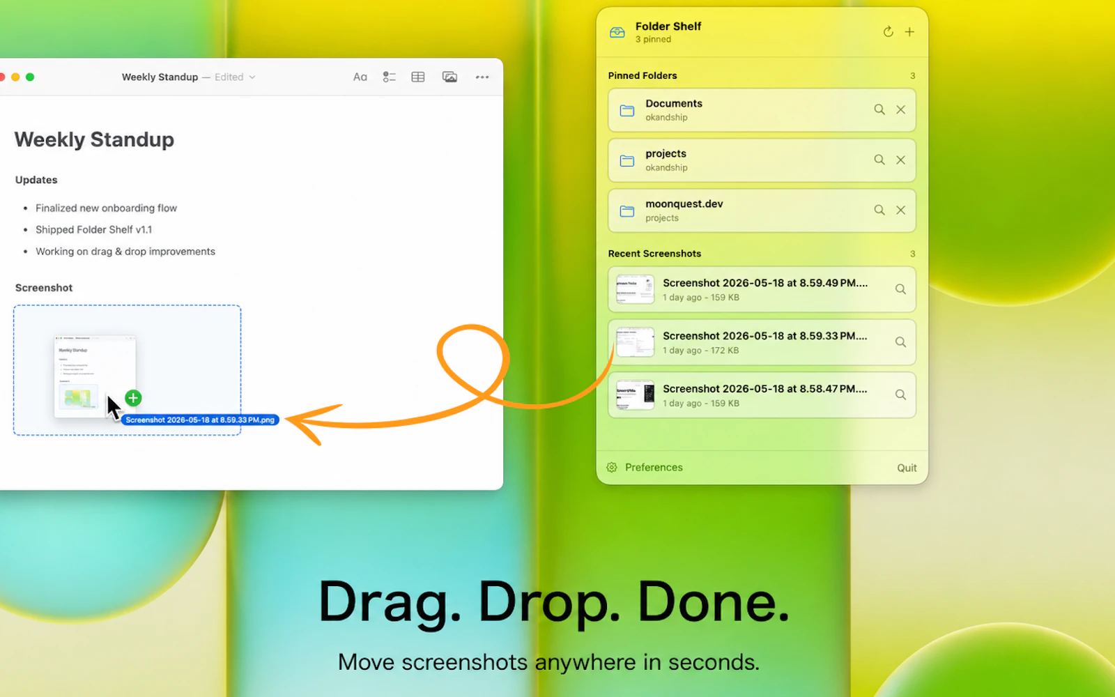The height and width of the screenshot is (697, 1115).
Task: Unpin the moonquest.dev folder
Action: pos(901,210)
